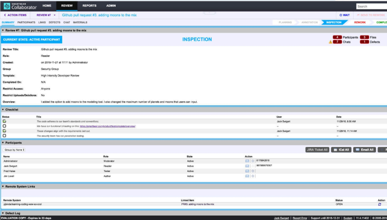Click into the Search field
This screenshot has width=387, height=220.
click(372, 6)
